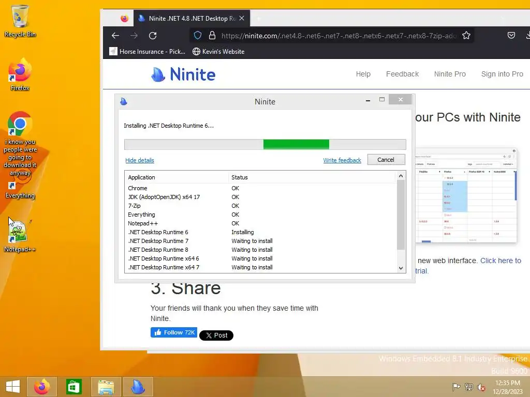Open the Recycle Bin desktop icon
530x397 pixels.
20,21
